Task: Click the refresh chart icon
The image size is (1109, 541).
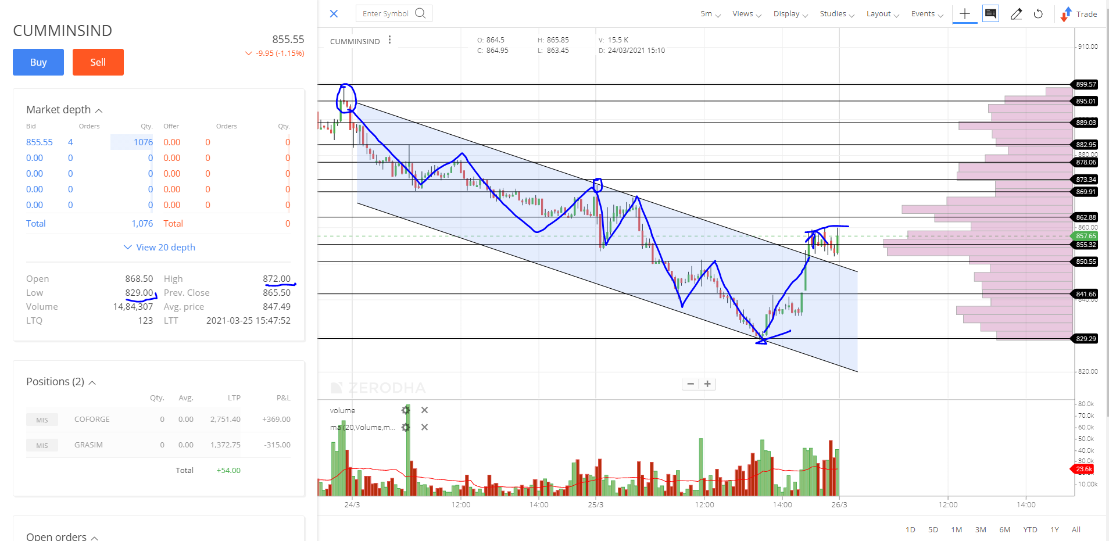Action: click(x=1038, y=14)
